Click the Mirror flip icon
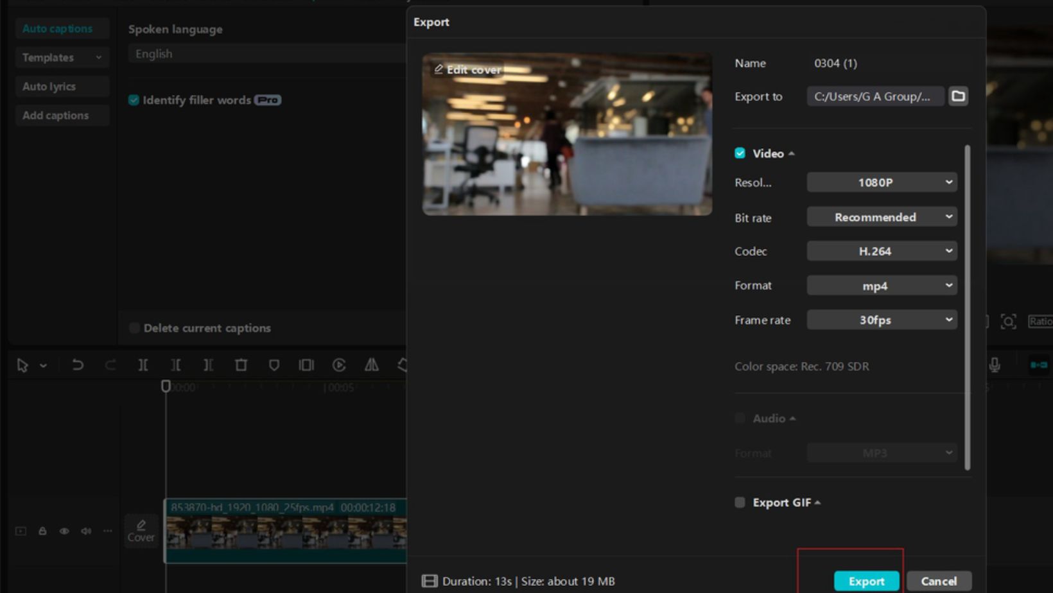The image size is (1053, 593). (372, 365)
